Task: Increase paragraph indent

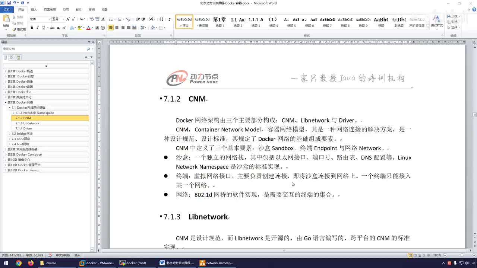Action: tap(143, 19)
